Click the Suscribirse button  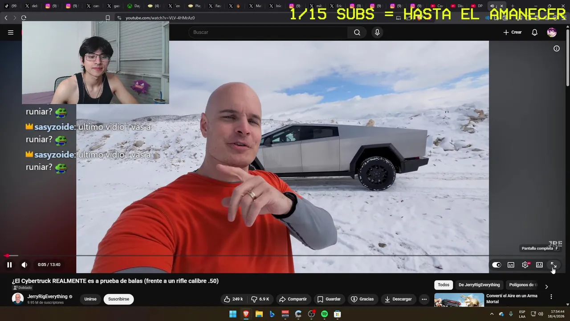click(x=118, y=299)
